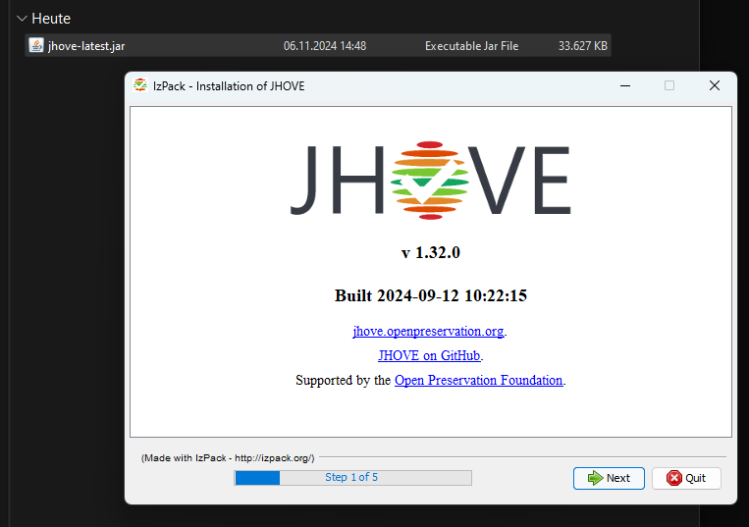The height and width of the screenshot is (527, 749).
Task: Click the Step 1 of 5 progress bar
Action: tap(352, 478)
